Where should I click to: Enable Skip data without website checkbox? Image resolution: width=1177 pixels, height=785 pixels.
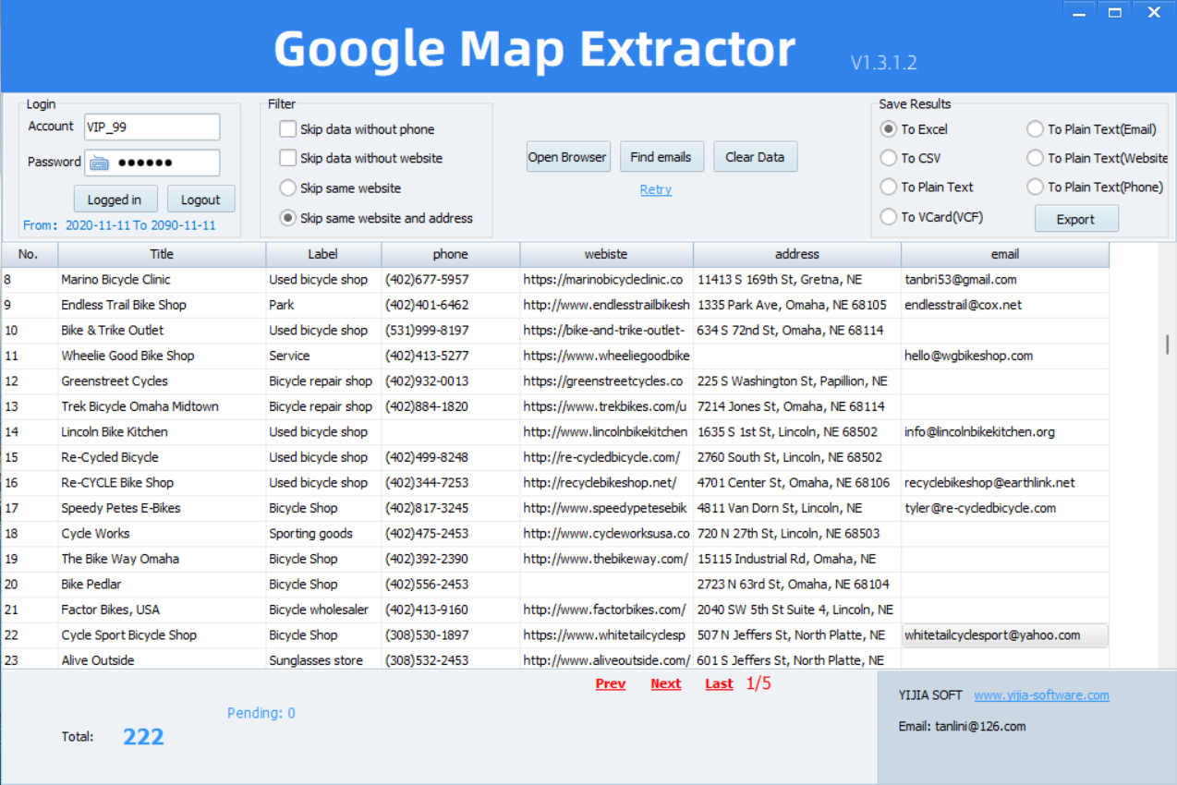click(288, 158)
